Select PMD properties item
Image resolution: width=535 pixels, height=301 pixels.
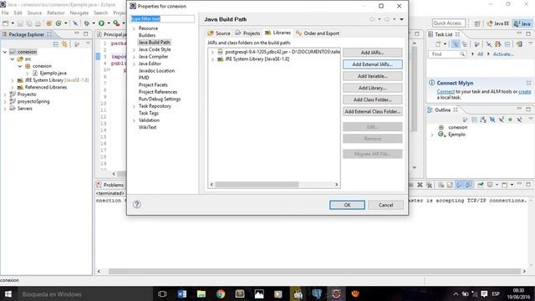(x=144, y=78)
